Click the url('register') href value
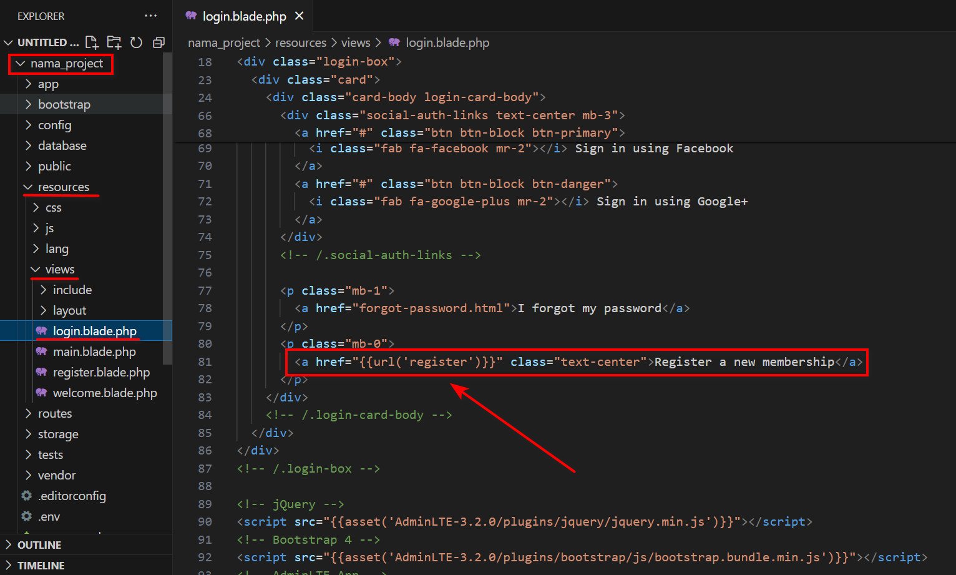The width and height of the screenshot is (956, 575). 427,362
